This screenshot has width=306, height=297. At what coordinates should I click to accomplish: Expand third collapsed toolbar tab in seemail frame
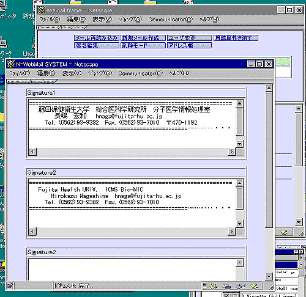coord(80,28)
